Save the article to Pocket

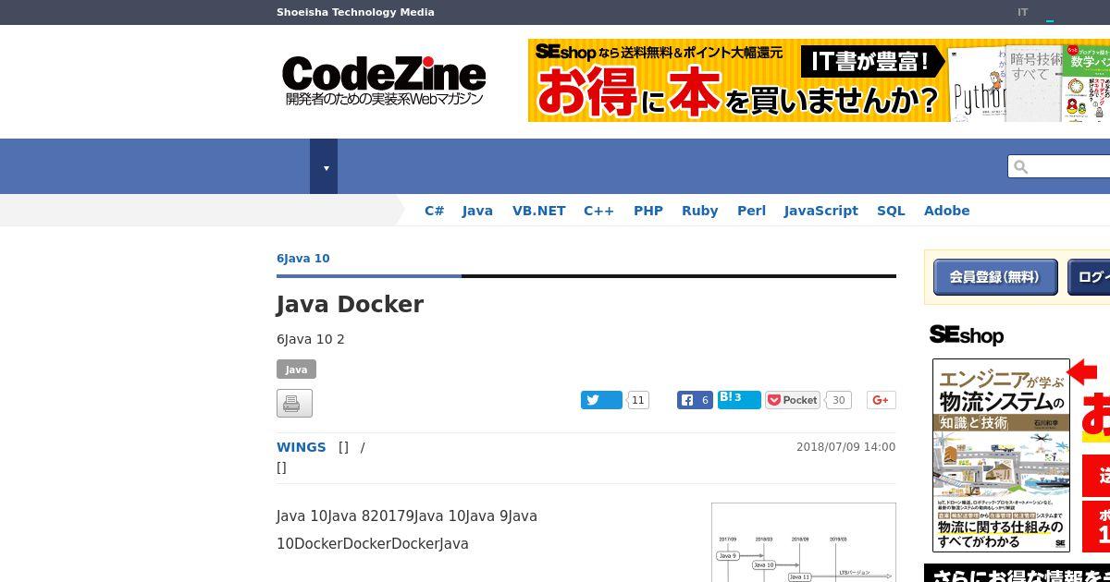coord(793,400)
